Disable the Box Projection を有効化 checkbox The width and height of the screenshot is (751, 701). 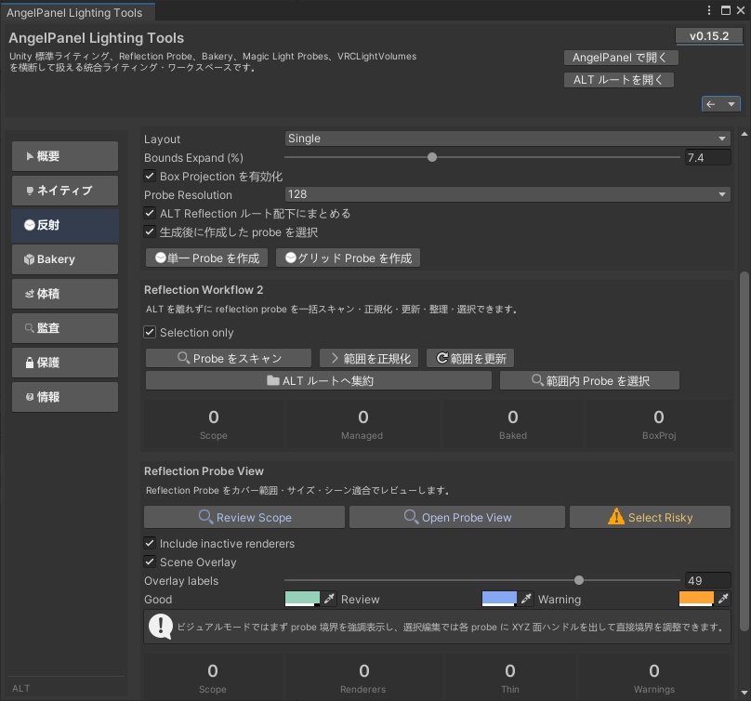tap(149, 177)
